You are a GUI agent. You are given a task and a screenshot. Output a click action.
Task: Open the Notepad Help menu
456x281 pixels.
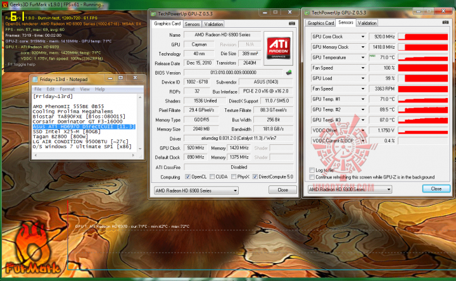pos(100,89)
